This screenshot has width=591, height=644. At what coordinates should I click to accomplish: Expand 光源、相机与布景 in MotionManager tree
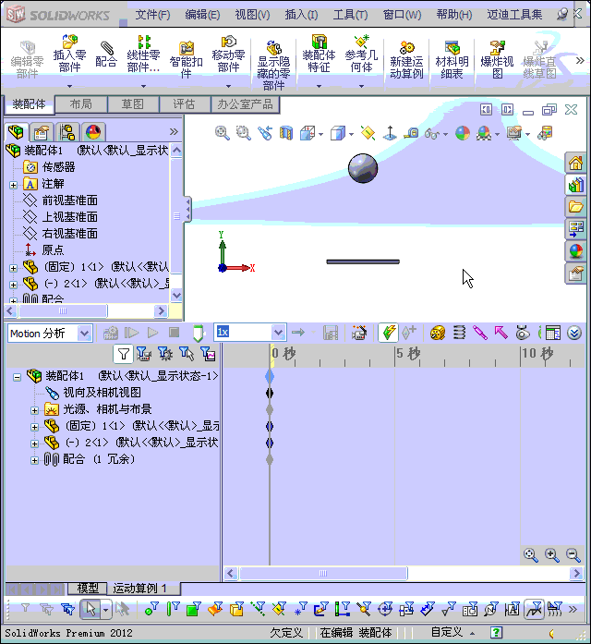(34, 410)
